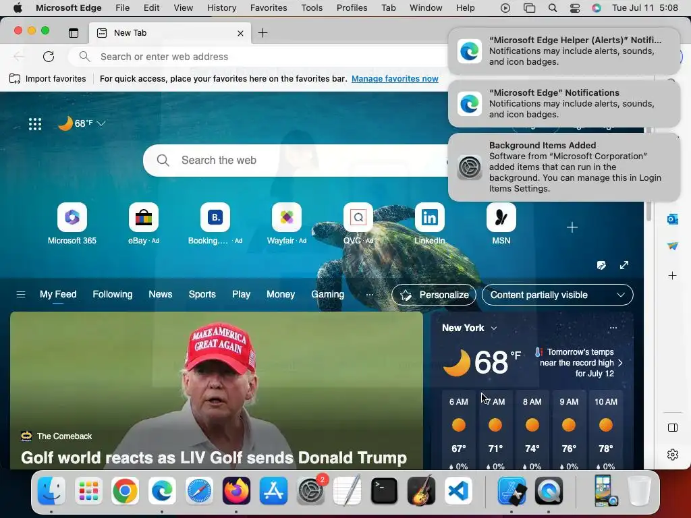Switch to the Sports feed tab
691x518 pixels.
202,294
